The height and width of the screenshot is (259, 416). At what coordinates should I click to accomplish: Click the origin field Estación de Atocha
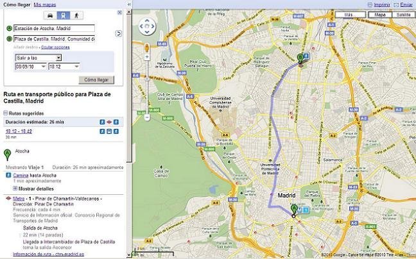coord(54,28)
